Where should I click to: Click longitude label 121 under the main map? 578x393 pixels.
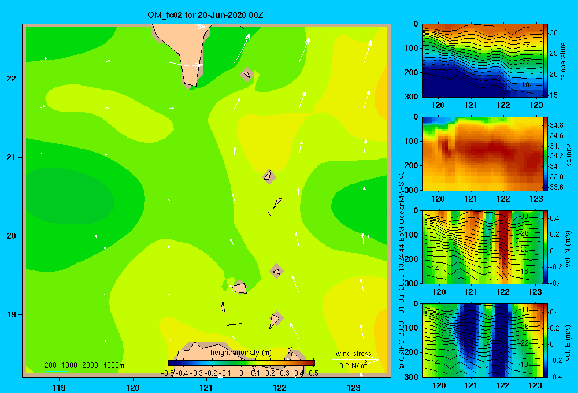pos(206,387)
